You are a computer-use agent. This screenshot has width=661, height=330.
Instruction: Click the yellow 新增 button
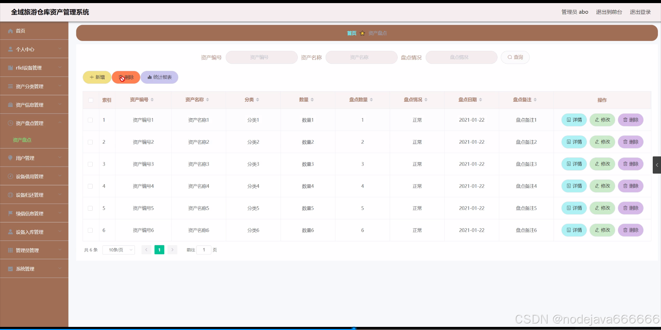[x=97, y=77]
